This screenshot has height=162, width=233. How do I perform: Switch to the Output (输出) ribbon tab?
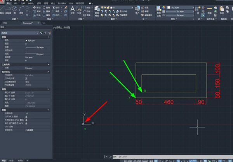click(x=53, y=3)
